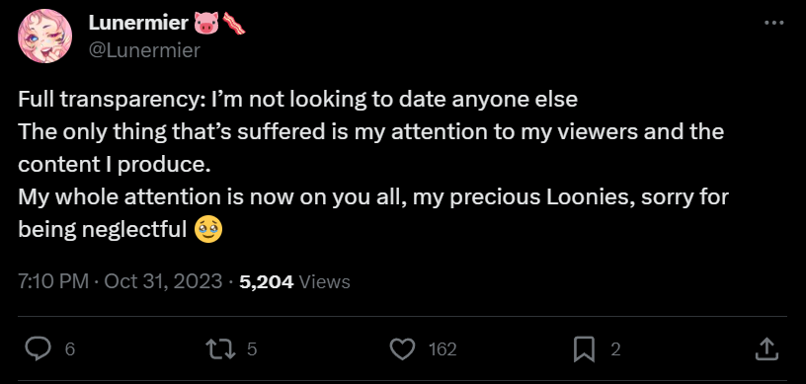Open the reply speech bubble icon
The width and height of the screenshot is (806, 384).
pyautogui.click(x=39, y=349)
